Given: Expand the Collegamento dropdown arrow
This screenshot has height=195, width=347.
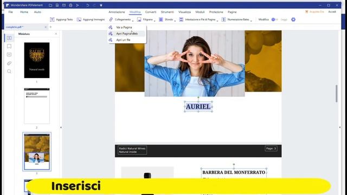Looking at the screenshot, I should [133, 21].
